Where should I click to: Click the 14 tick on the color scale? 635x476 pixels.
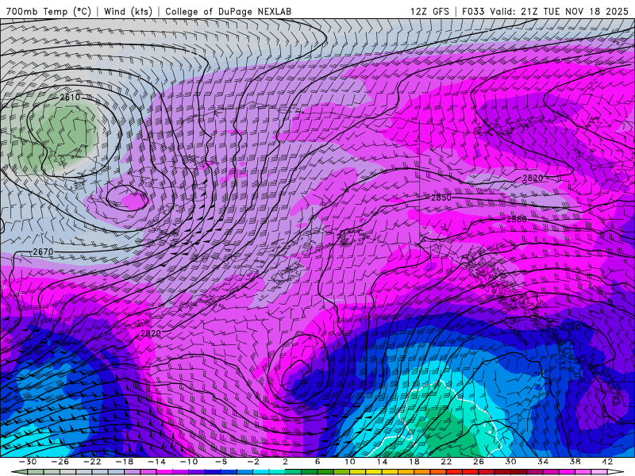(382, 462)
